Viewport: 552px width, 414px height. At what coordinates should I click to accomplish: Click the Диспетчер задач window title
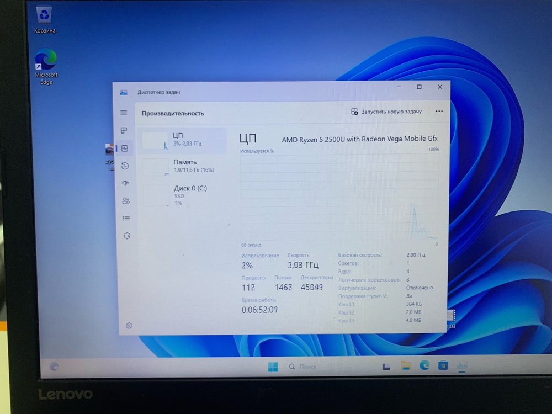pyautogui.click(x=159, y=92)
